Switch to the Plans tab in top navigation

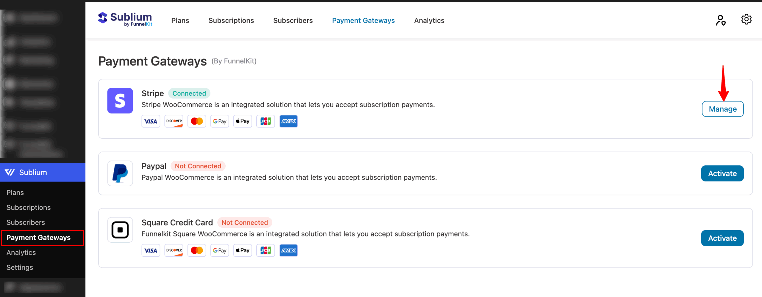coord(180,20)
